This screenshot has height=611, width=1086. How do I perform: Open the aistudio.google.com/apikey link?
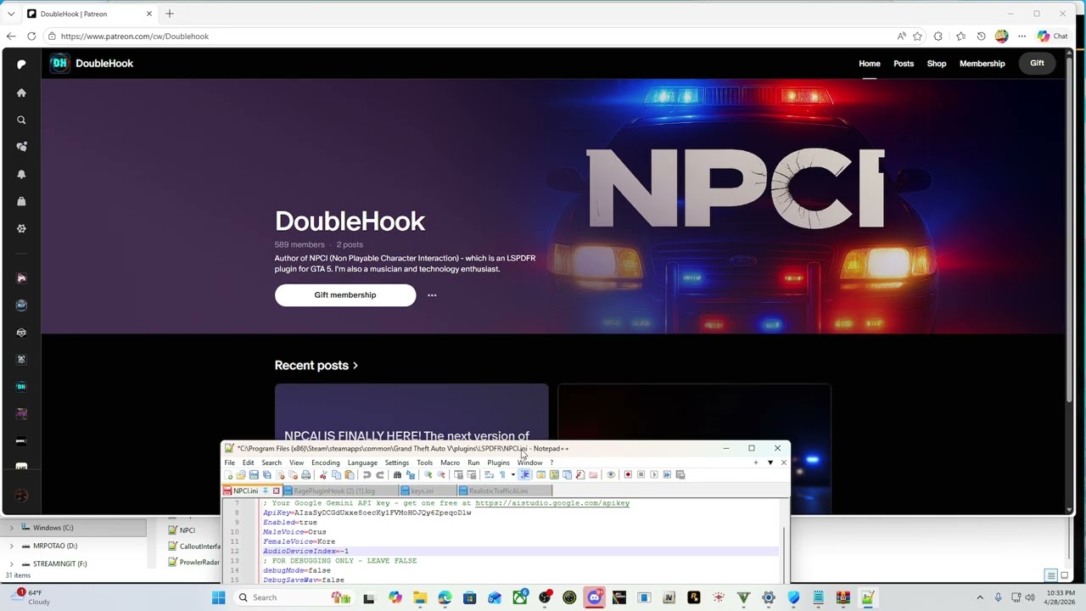pos(552,503)
